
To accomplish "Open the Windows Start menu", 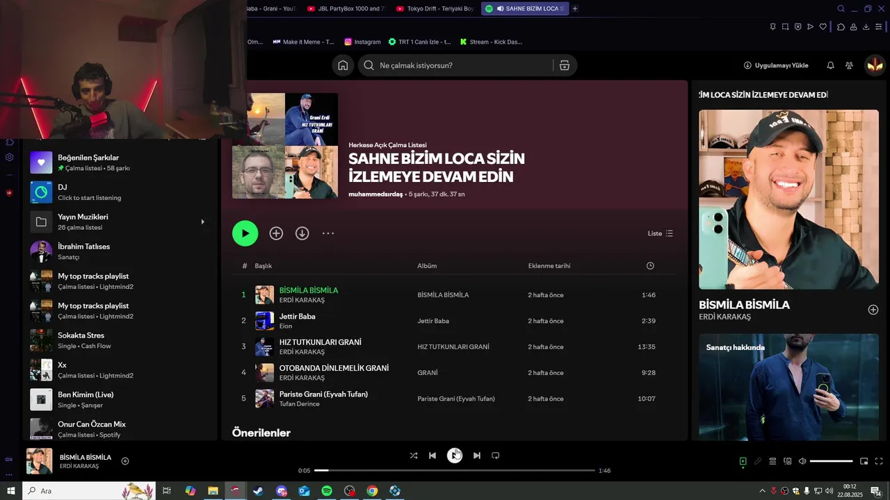I will click(10, 491).
